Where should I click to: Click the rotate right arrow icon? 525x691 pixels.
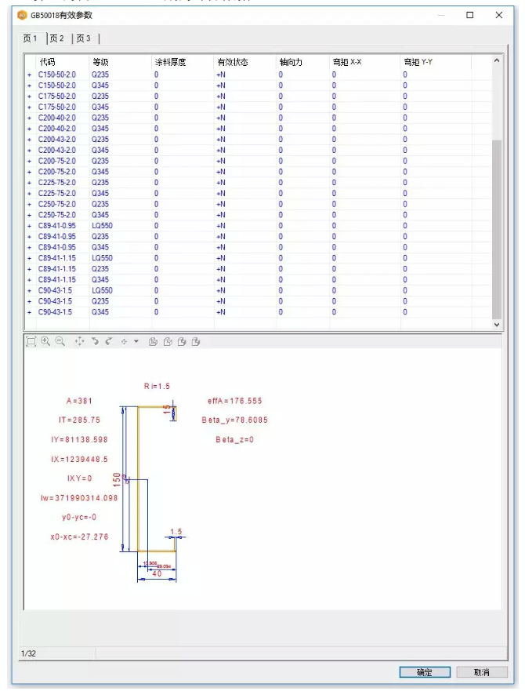pos(109,341)
